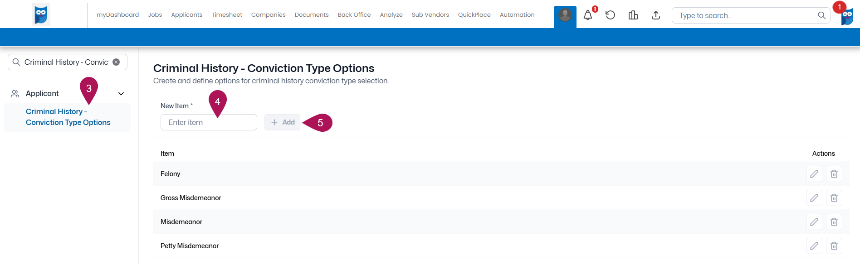The width and height of the screenshot is (860, 264).
Task: Delete the Misdemeanor item
Action: coord(834,222)
